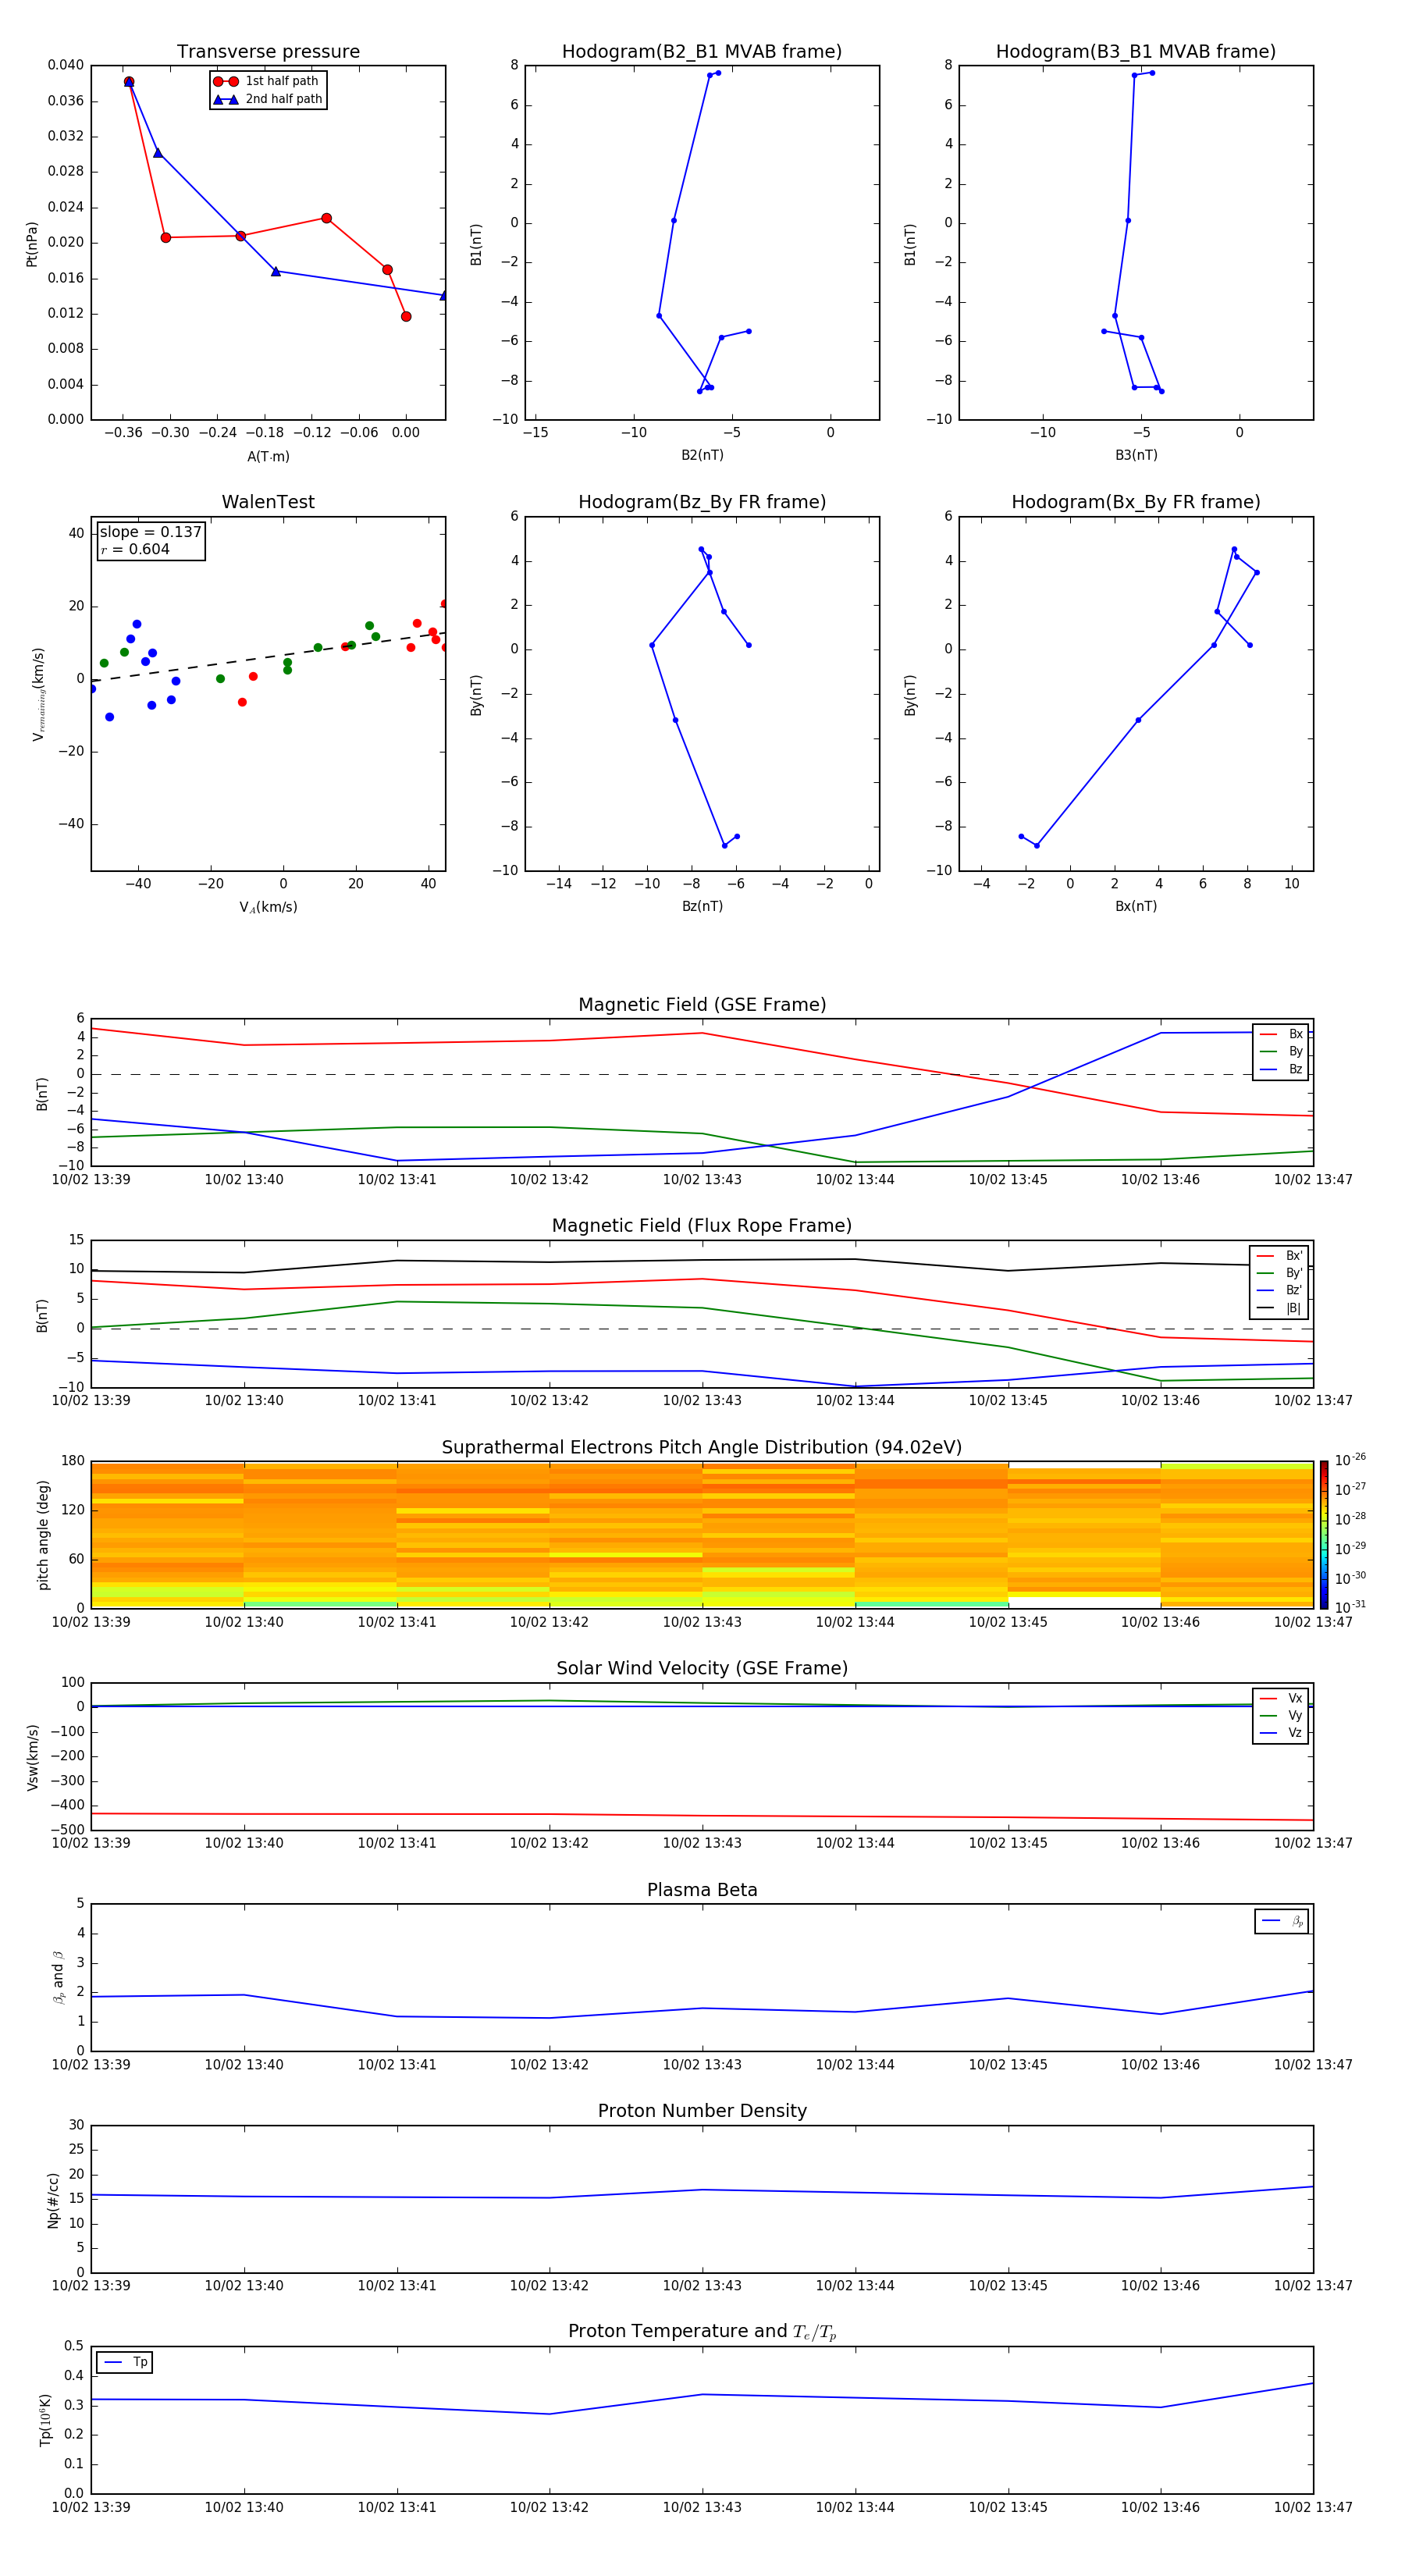Click the 'pitch angle (deg)' axis label
Viewport: 1405px width, 2576px height.
pyautogui.click(x=43, y=1534)
